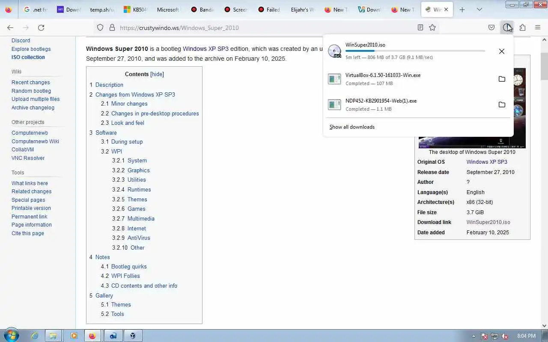Open the Archive changelog link

33,108
